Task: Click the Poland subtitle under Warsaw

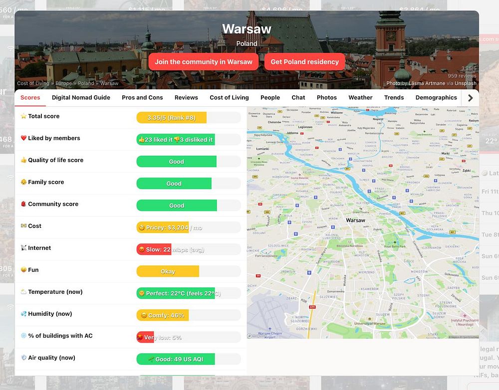Action: tap(247, 43)
